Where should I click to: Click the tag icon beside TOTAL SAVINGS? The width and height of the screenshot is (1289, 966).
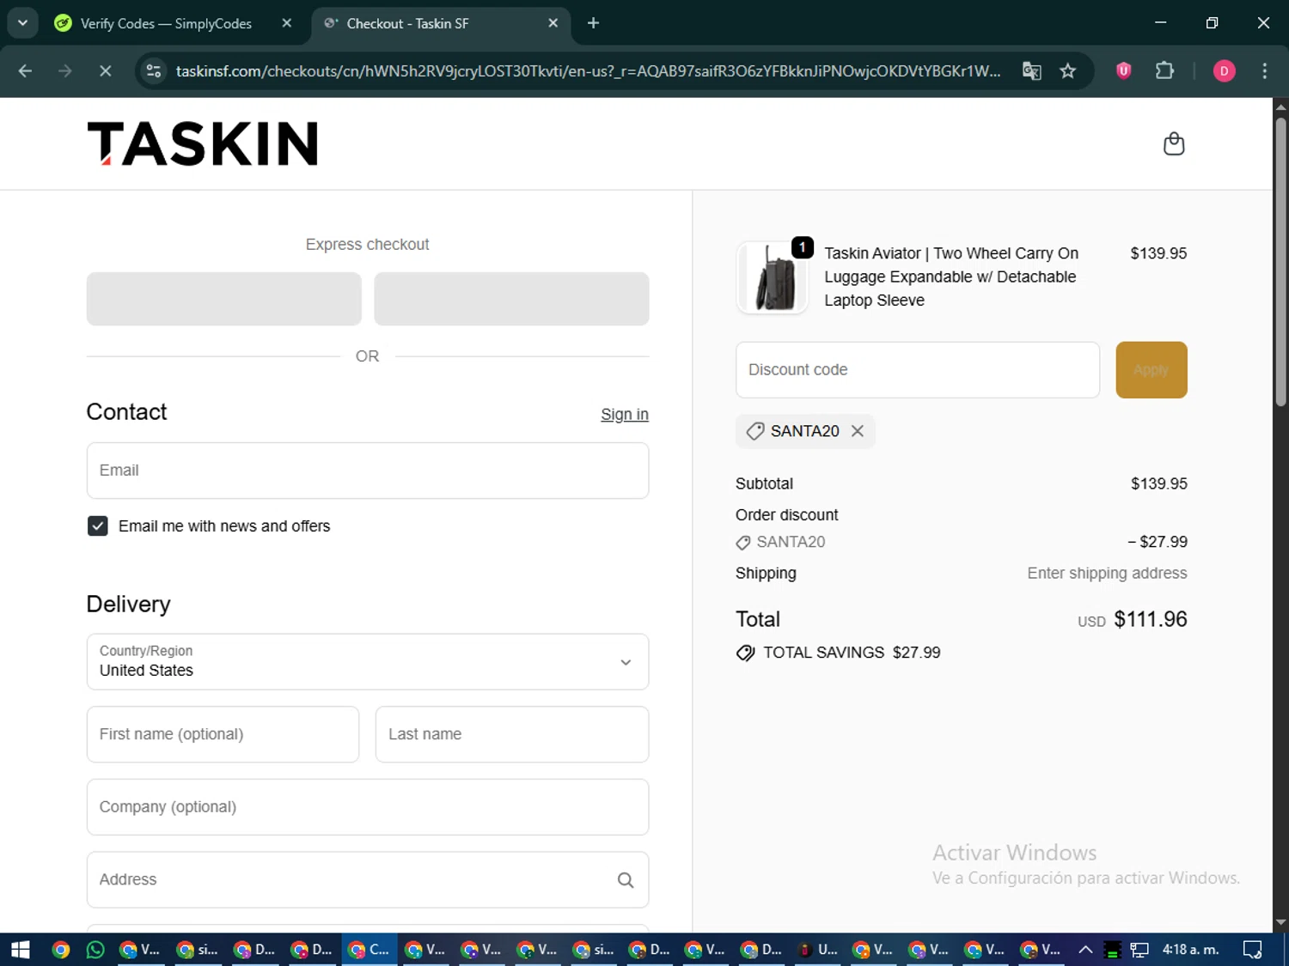click(x=745, y=653)
